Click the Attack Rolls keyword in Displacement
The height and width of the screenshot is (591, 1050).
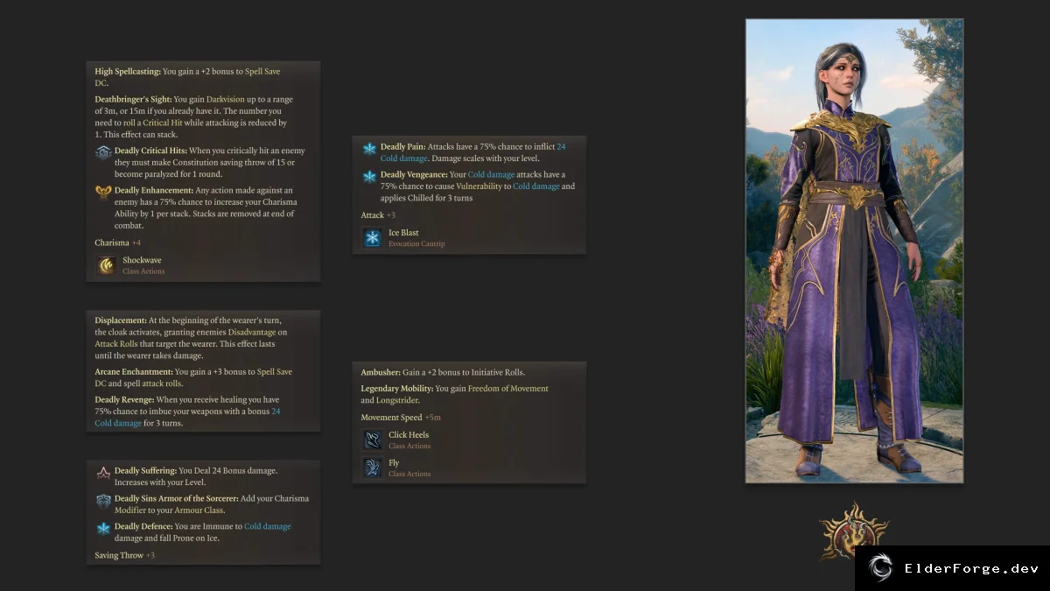[x=116, y=344]
